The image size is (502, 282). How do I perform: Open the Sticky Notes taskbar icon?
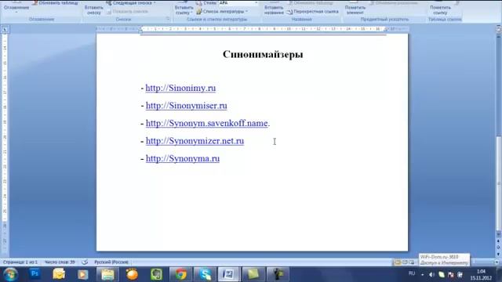click(x=253, y=274)
